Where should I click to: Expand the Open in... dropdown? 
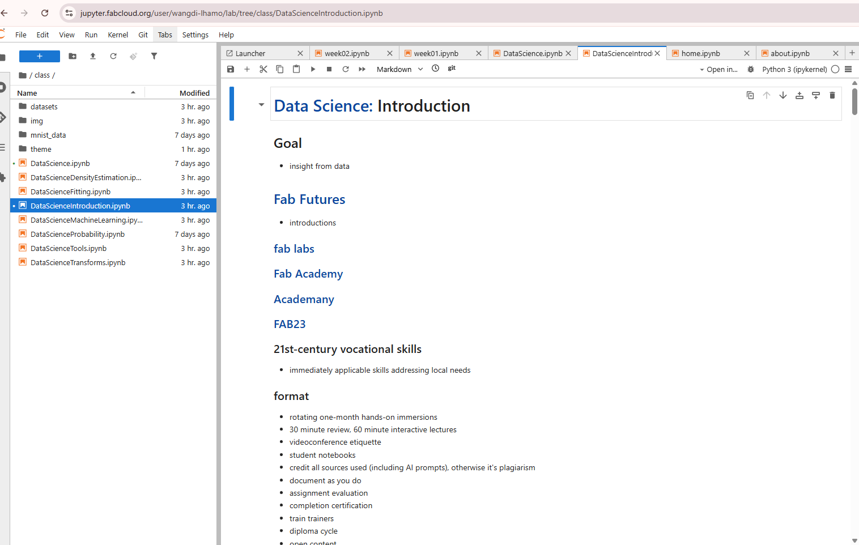click(718, 69)
